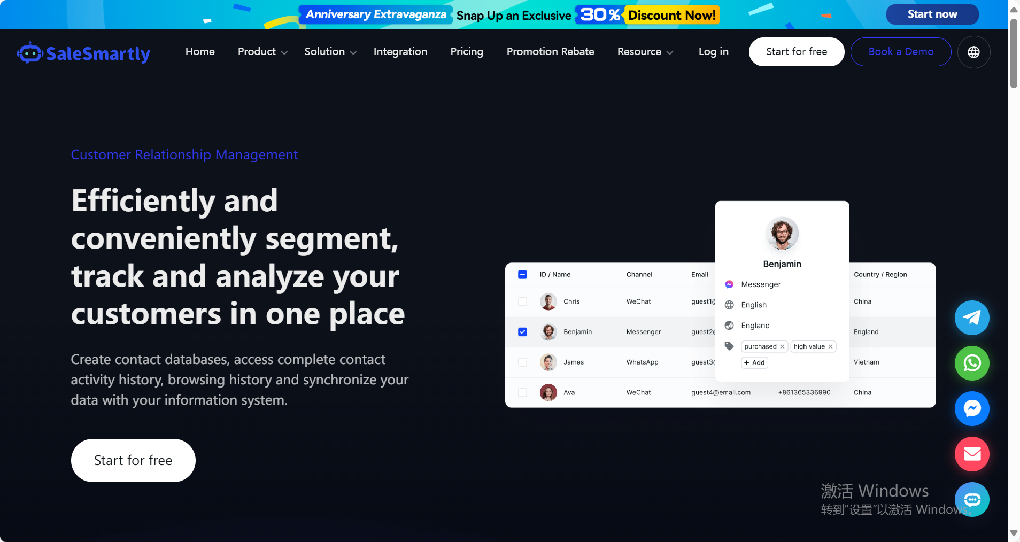Open the Messenger chat bubble
This screenshot has width=1020, height=542.
tap(972, 408)
